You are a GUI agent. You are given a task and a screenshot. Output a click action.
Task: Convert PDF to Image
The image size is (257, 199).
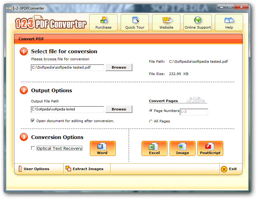(x=183, y=148)
